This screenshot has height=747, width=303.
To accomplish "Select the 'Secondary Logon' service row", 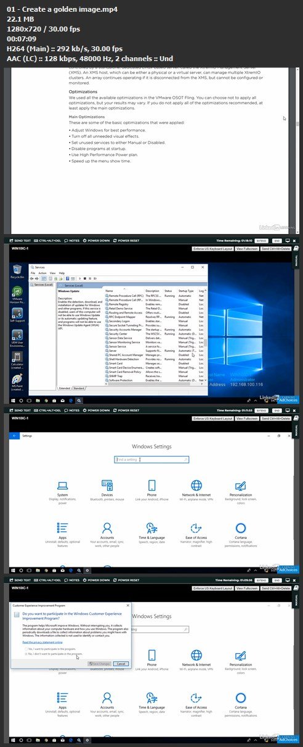I will 155,321.
